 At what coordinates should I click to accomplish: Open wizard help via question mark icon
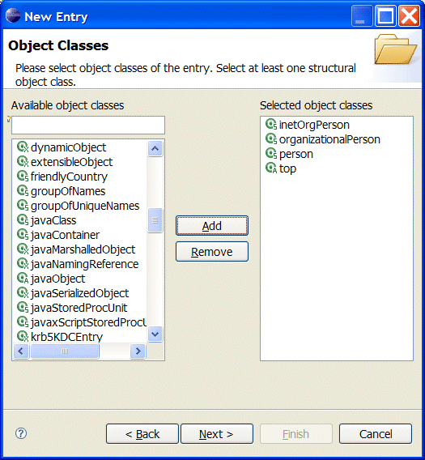21,433
